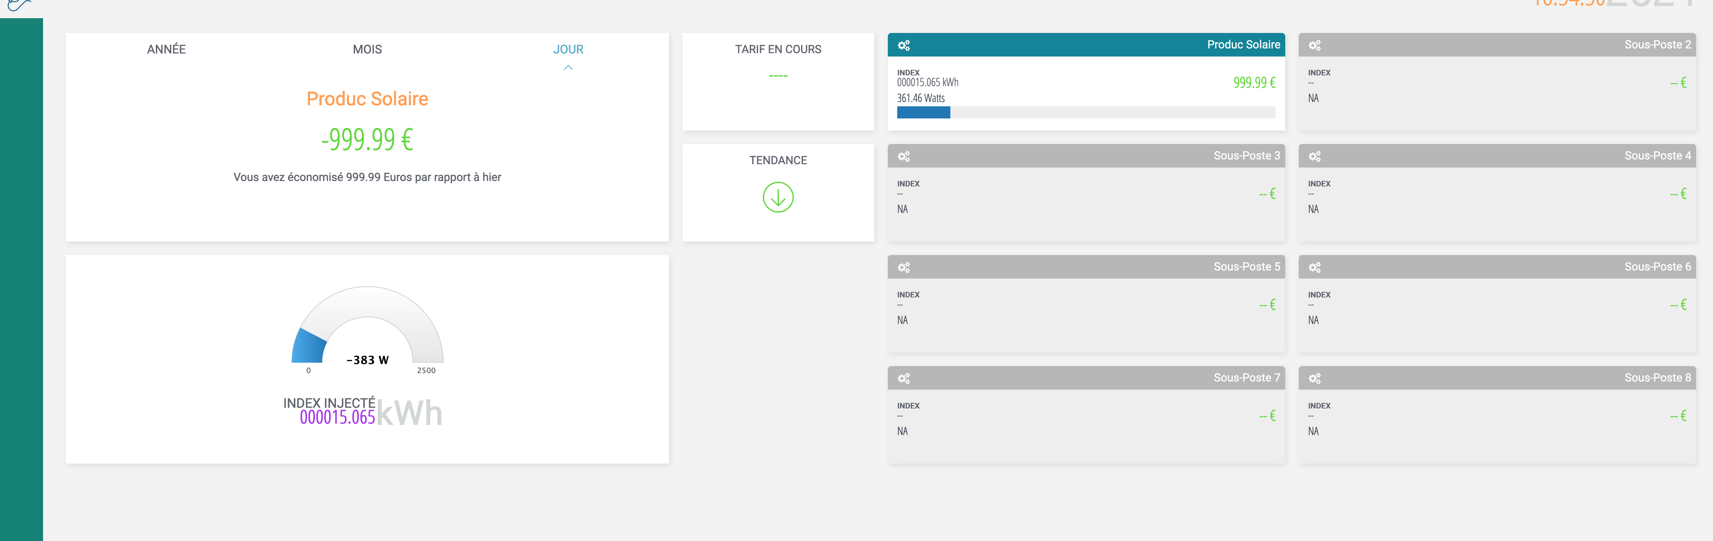The image size is (1713, 541).
Task: Click the power gauge showing -383 W
Action: (367, 329)
